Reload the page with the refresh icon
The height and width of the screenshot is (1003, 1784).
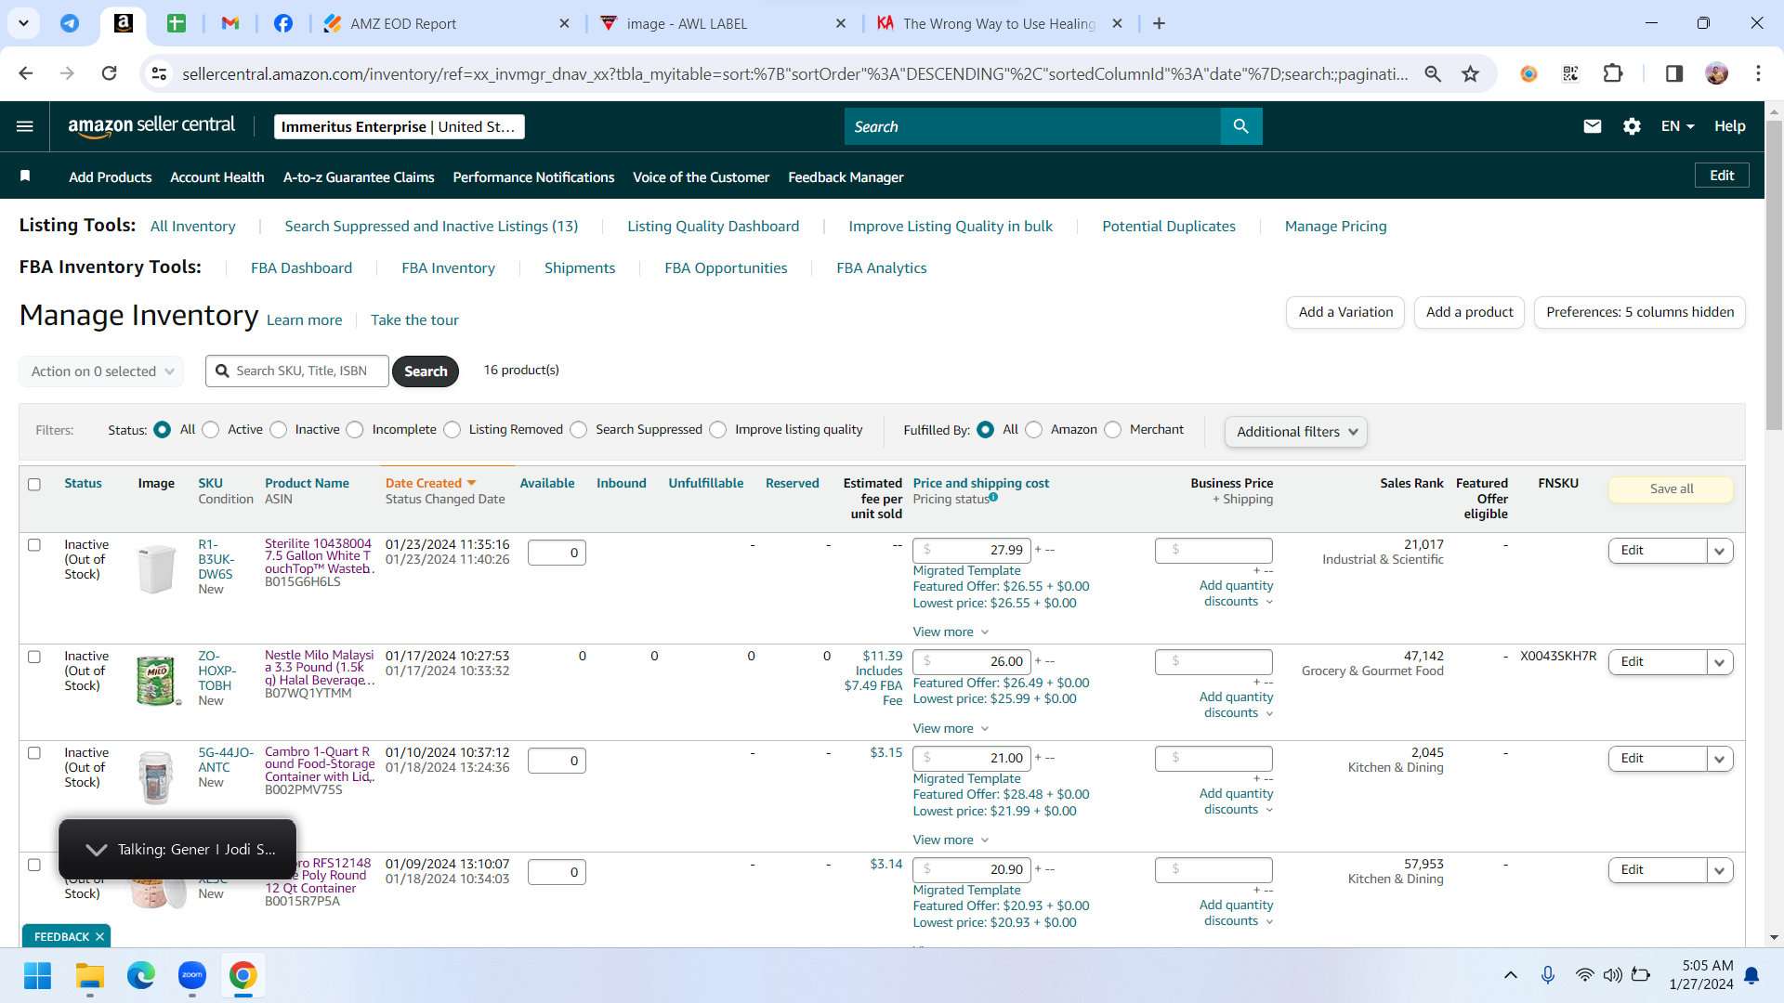(x=109, y=73)
